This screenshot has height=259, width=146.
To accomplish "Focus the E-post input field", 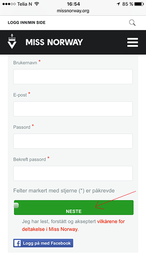I will point(73,109).
